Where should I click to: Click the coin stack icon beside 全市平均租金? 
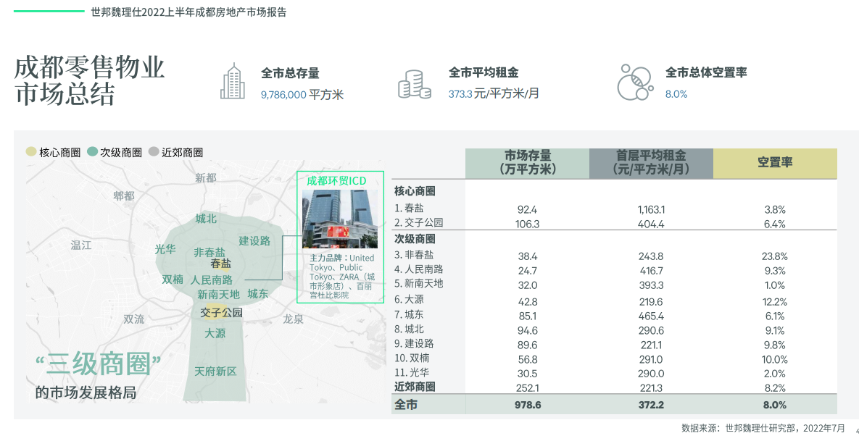pos(415,83)
